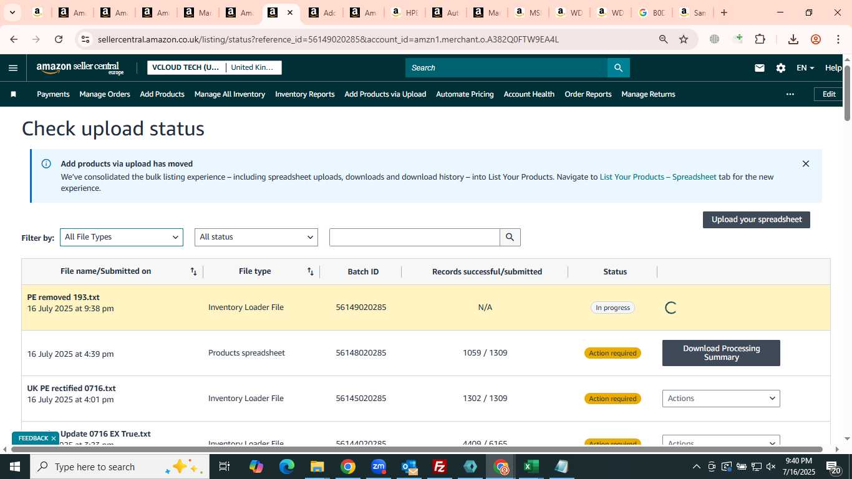The height and width of the screenshot is (479, 852).
Task: Open Chrome downloads icon
Action: pyautogui.click(x=793, y=39)
